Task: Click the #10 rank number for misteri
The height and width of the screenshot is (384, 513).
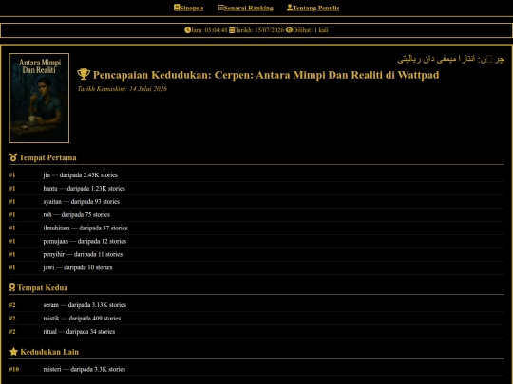Action: pos(14,370)
